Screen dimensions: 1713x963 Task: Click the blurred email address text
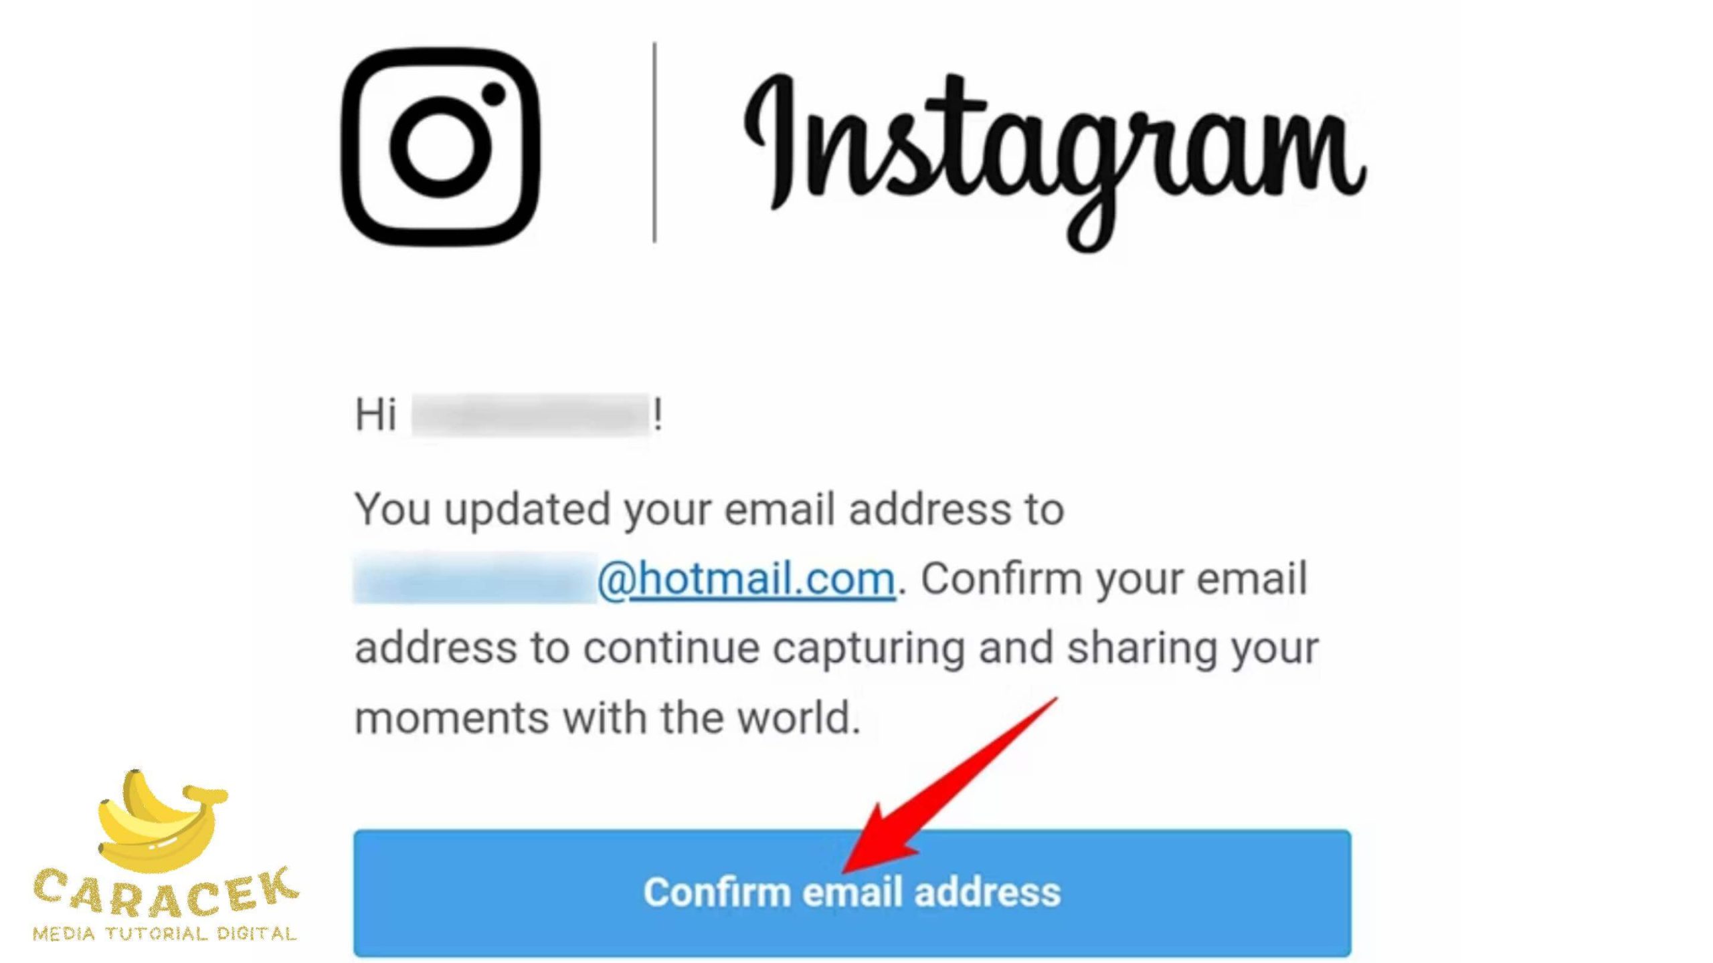coord(470,576)
